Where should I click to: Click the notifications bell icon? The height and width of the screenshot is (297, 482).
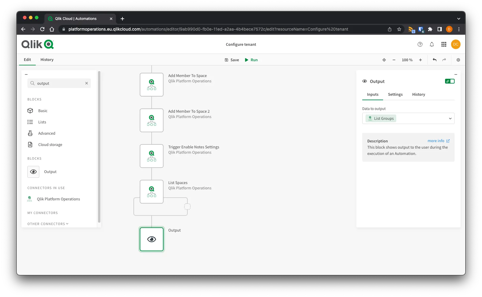click(x=432, y=44)
